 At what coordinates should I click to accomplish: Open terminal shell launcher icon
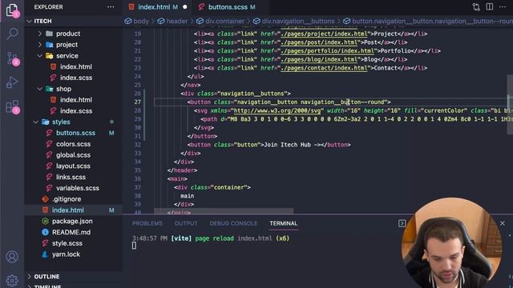coord(402,223)
